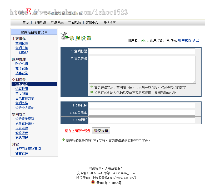The image size is (215, 194).
Task: Open the 充值记录 sidebar link
Action: [22, 68]
